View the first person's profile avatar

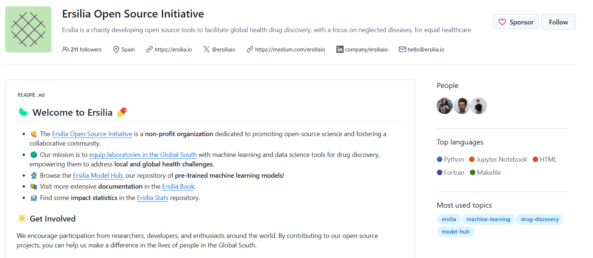pos(445,106)
